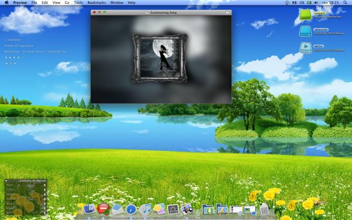Open the MEDIA drive icon
Screen dimensions: 352x220
[306, 48]
